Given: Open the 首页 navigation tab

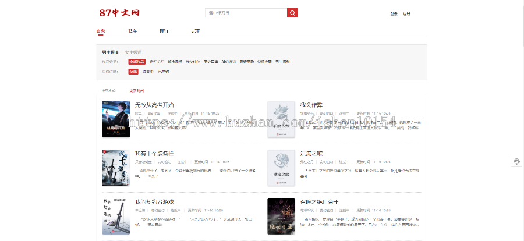Looking at the screenshot, I should point(101,31).
